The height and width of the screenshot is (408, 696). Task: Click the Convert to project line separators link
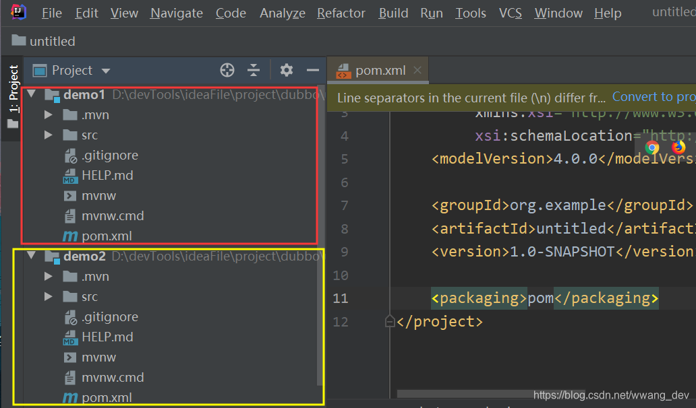[x=654, y=96]
